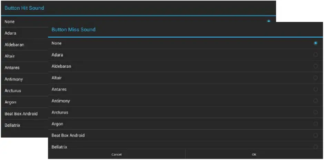The image size is (325, 161).
Task: Choose Antimony radio button in Button Miss Sound
Action: 315,101
